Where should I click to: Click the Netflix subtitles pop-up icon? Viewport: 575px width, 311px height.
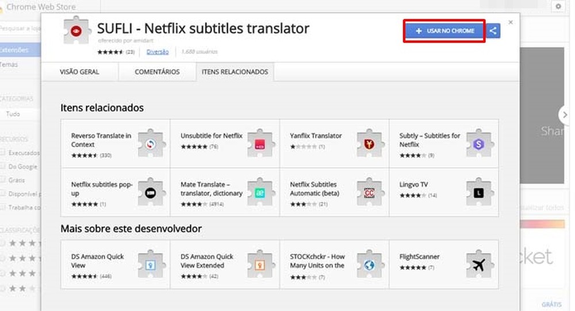click(x=151, y=192)
